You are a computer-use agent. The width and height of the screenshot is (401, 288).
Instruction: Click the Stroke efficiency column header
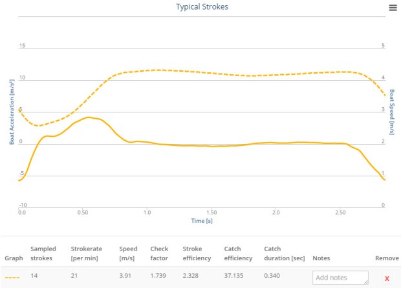(196, 253)
